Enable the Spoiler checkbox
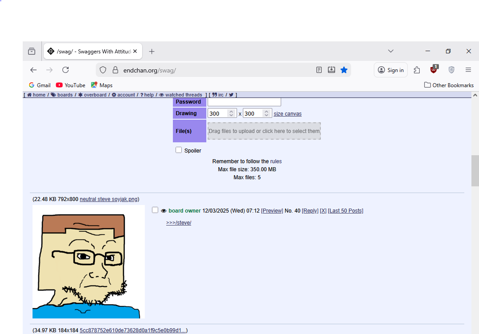The width and height of the screenshot is (479, 334). pos(179,150)
